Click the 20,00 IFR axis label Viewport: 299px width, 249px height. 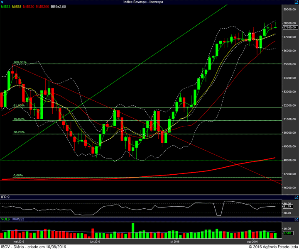pos(287,213)
